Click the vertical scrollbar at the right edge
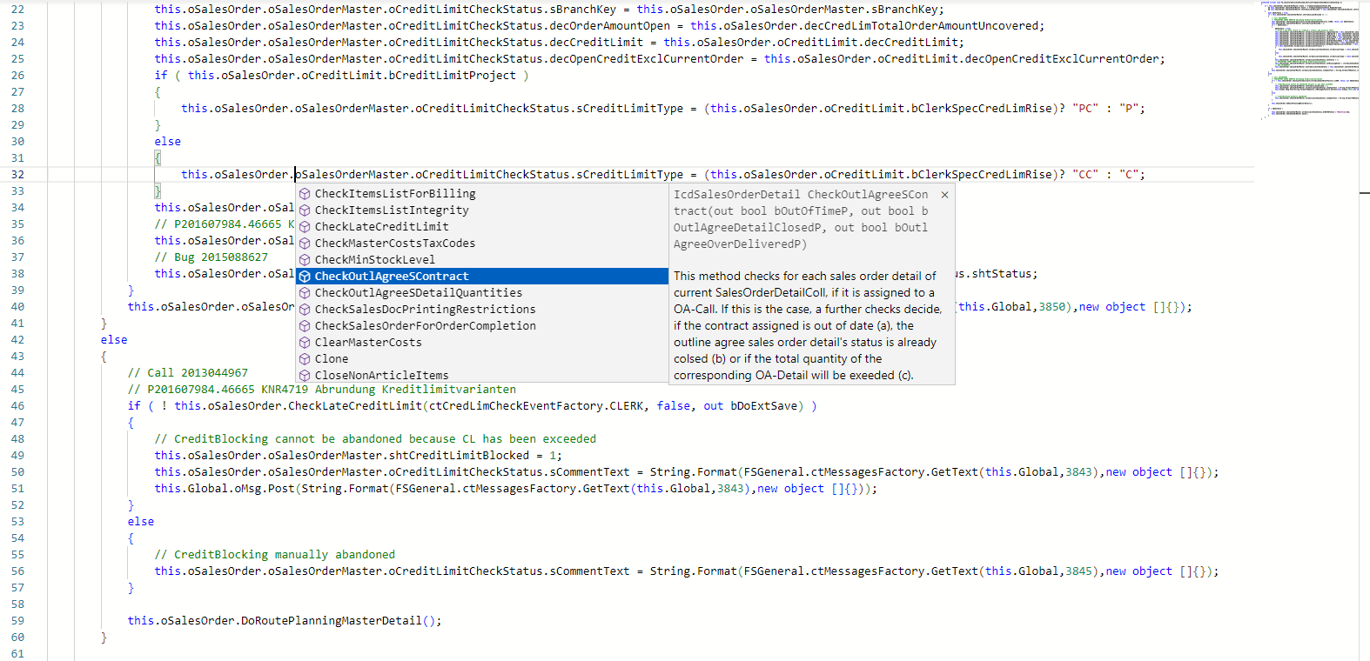Viewport: 1370px width, 661px height. click(1364, 330)
